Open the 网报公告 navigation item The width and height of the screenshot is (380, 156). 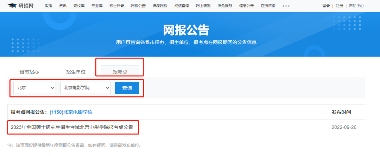pos(138,6)
